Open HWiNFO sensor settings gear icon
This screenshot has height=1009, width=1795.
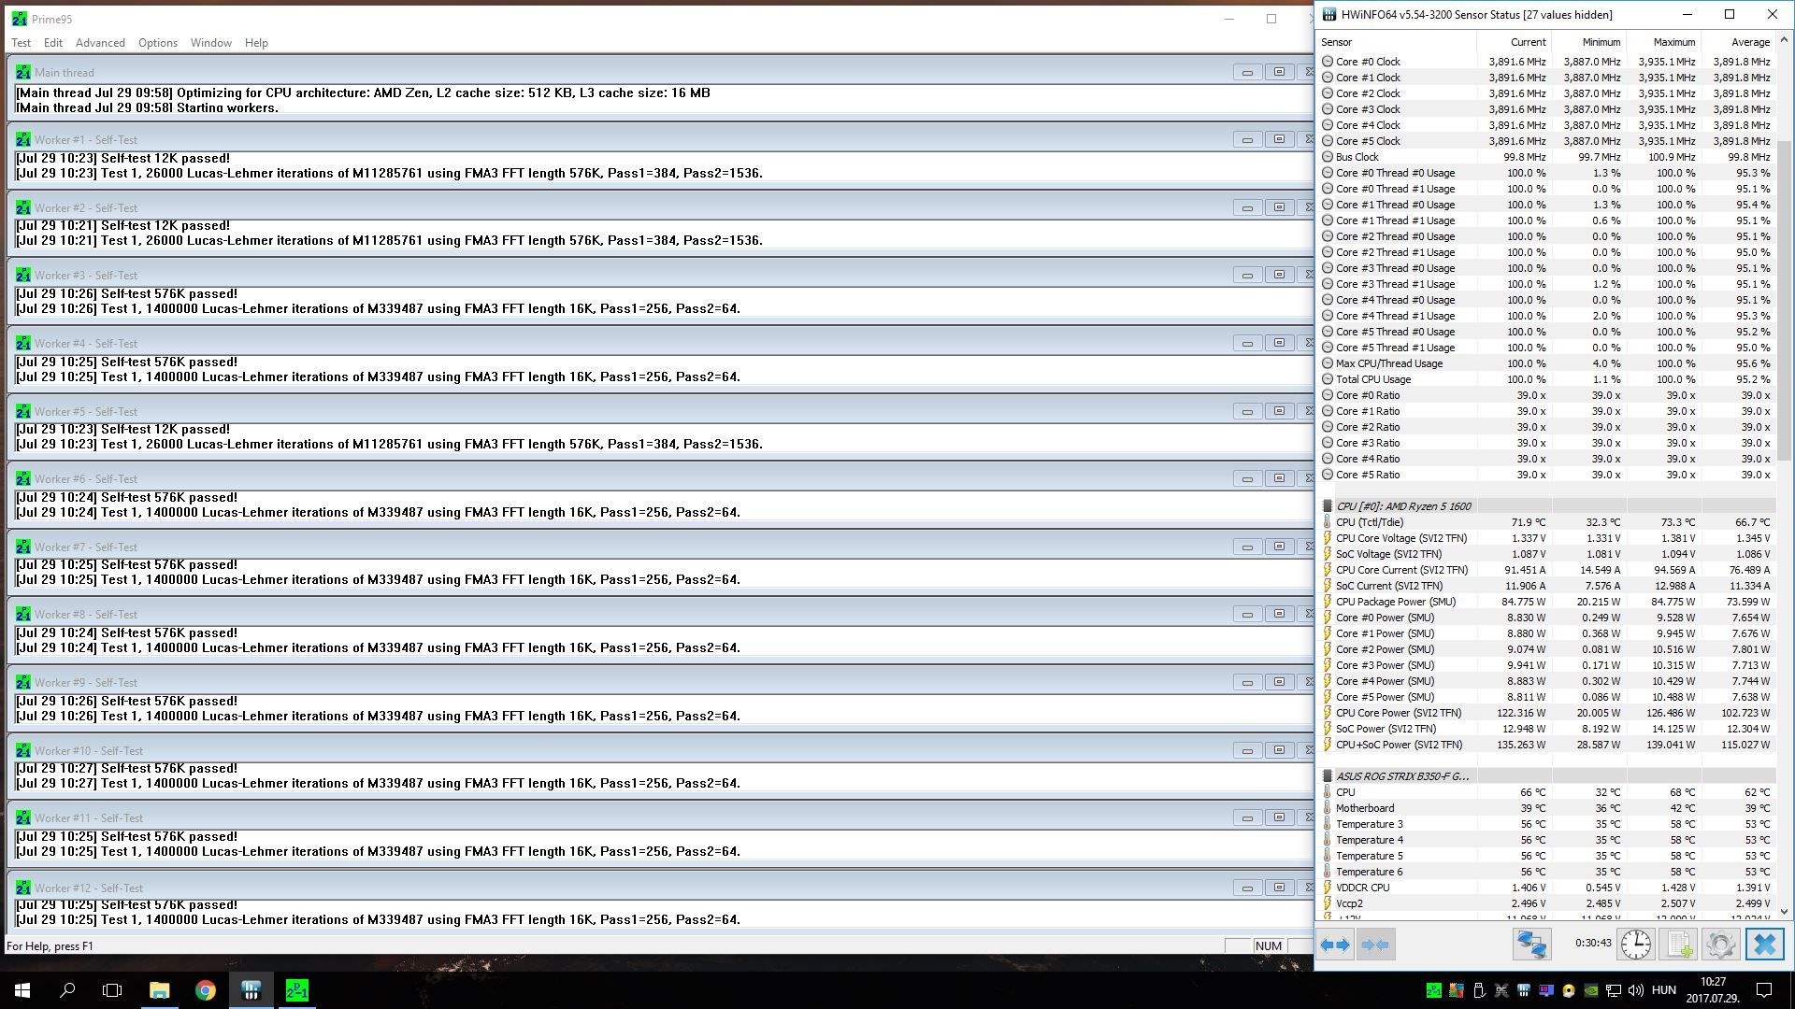click(1720, 945)
